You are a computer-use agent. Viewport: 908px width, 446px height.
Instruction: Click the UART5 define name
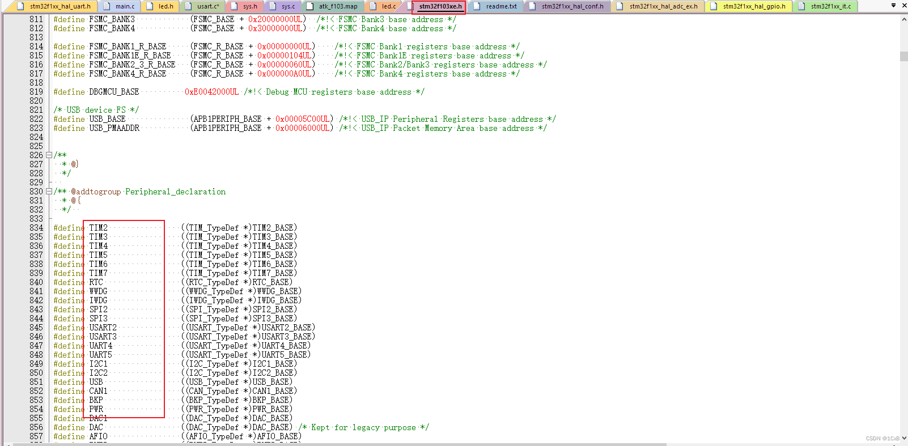tap(100, 355)
